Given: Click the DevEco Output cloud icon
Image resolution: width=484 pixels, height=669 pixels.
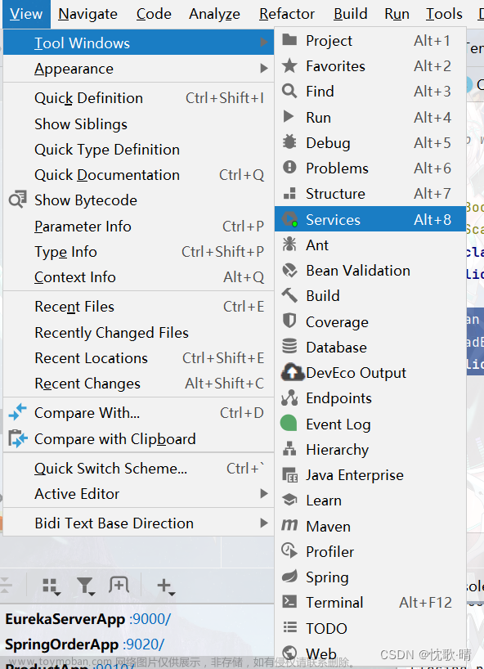Looking at the screenshot, I should coord(292,372).
